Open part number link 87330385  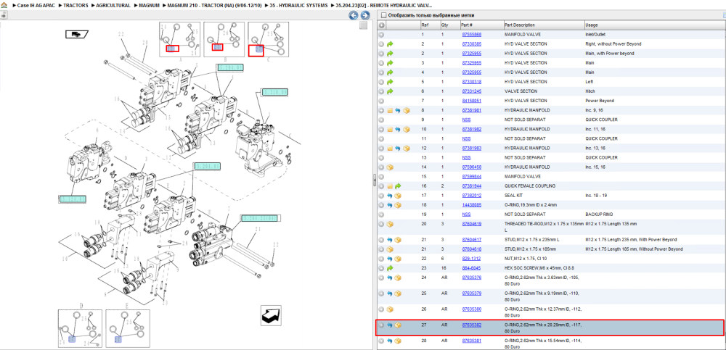[471, 44]
